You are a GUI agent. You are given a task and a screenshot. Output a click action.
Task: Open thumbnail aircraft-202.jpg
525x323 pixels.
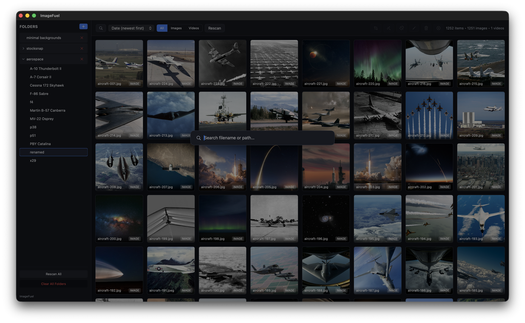pos(429,167)
